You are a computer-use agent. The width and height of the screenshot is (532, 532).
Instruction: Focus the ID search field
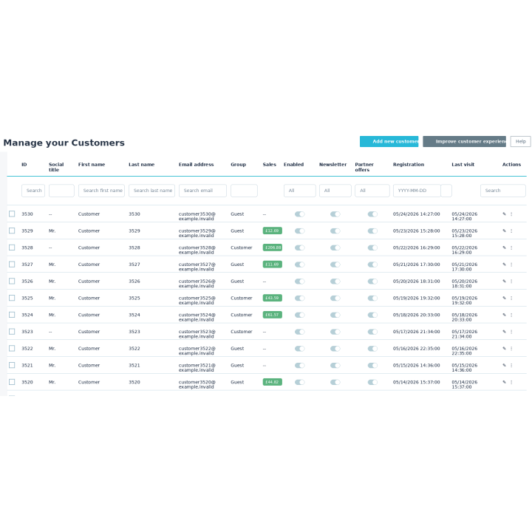tap(33, 191)
